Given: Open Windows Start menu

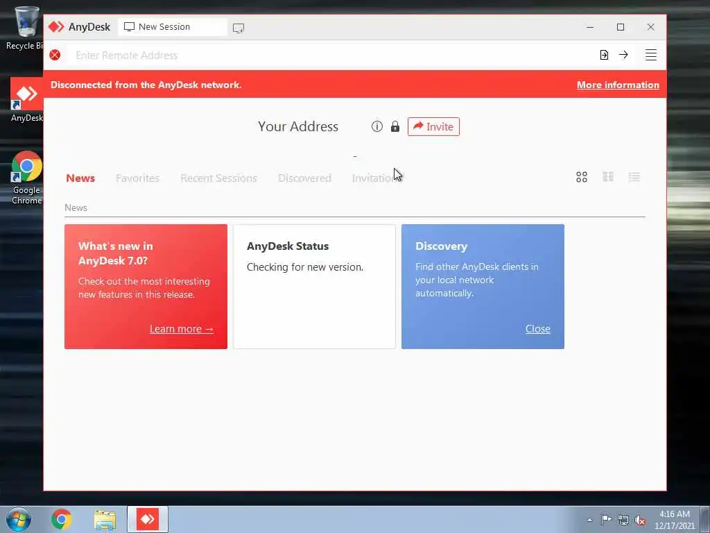Looking at the screenshot, I should (19, 519).
